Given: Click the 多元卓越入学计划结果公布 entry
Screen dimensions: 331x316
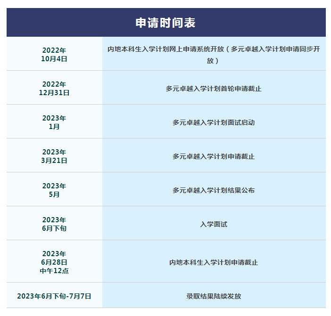Looking at the screenshot, I should (214, 190).
